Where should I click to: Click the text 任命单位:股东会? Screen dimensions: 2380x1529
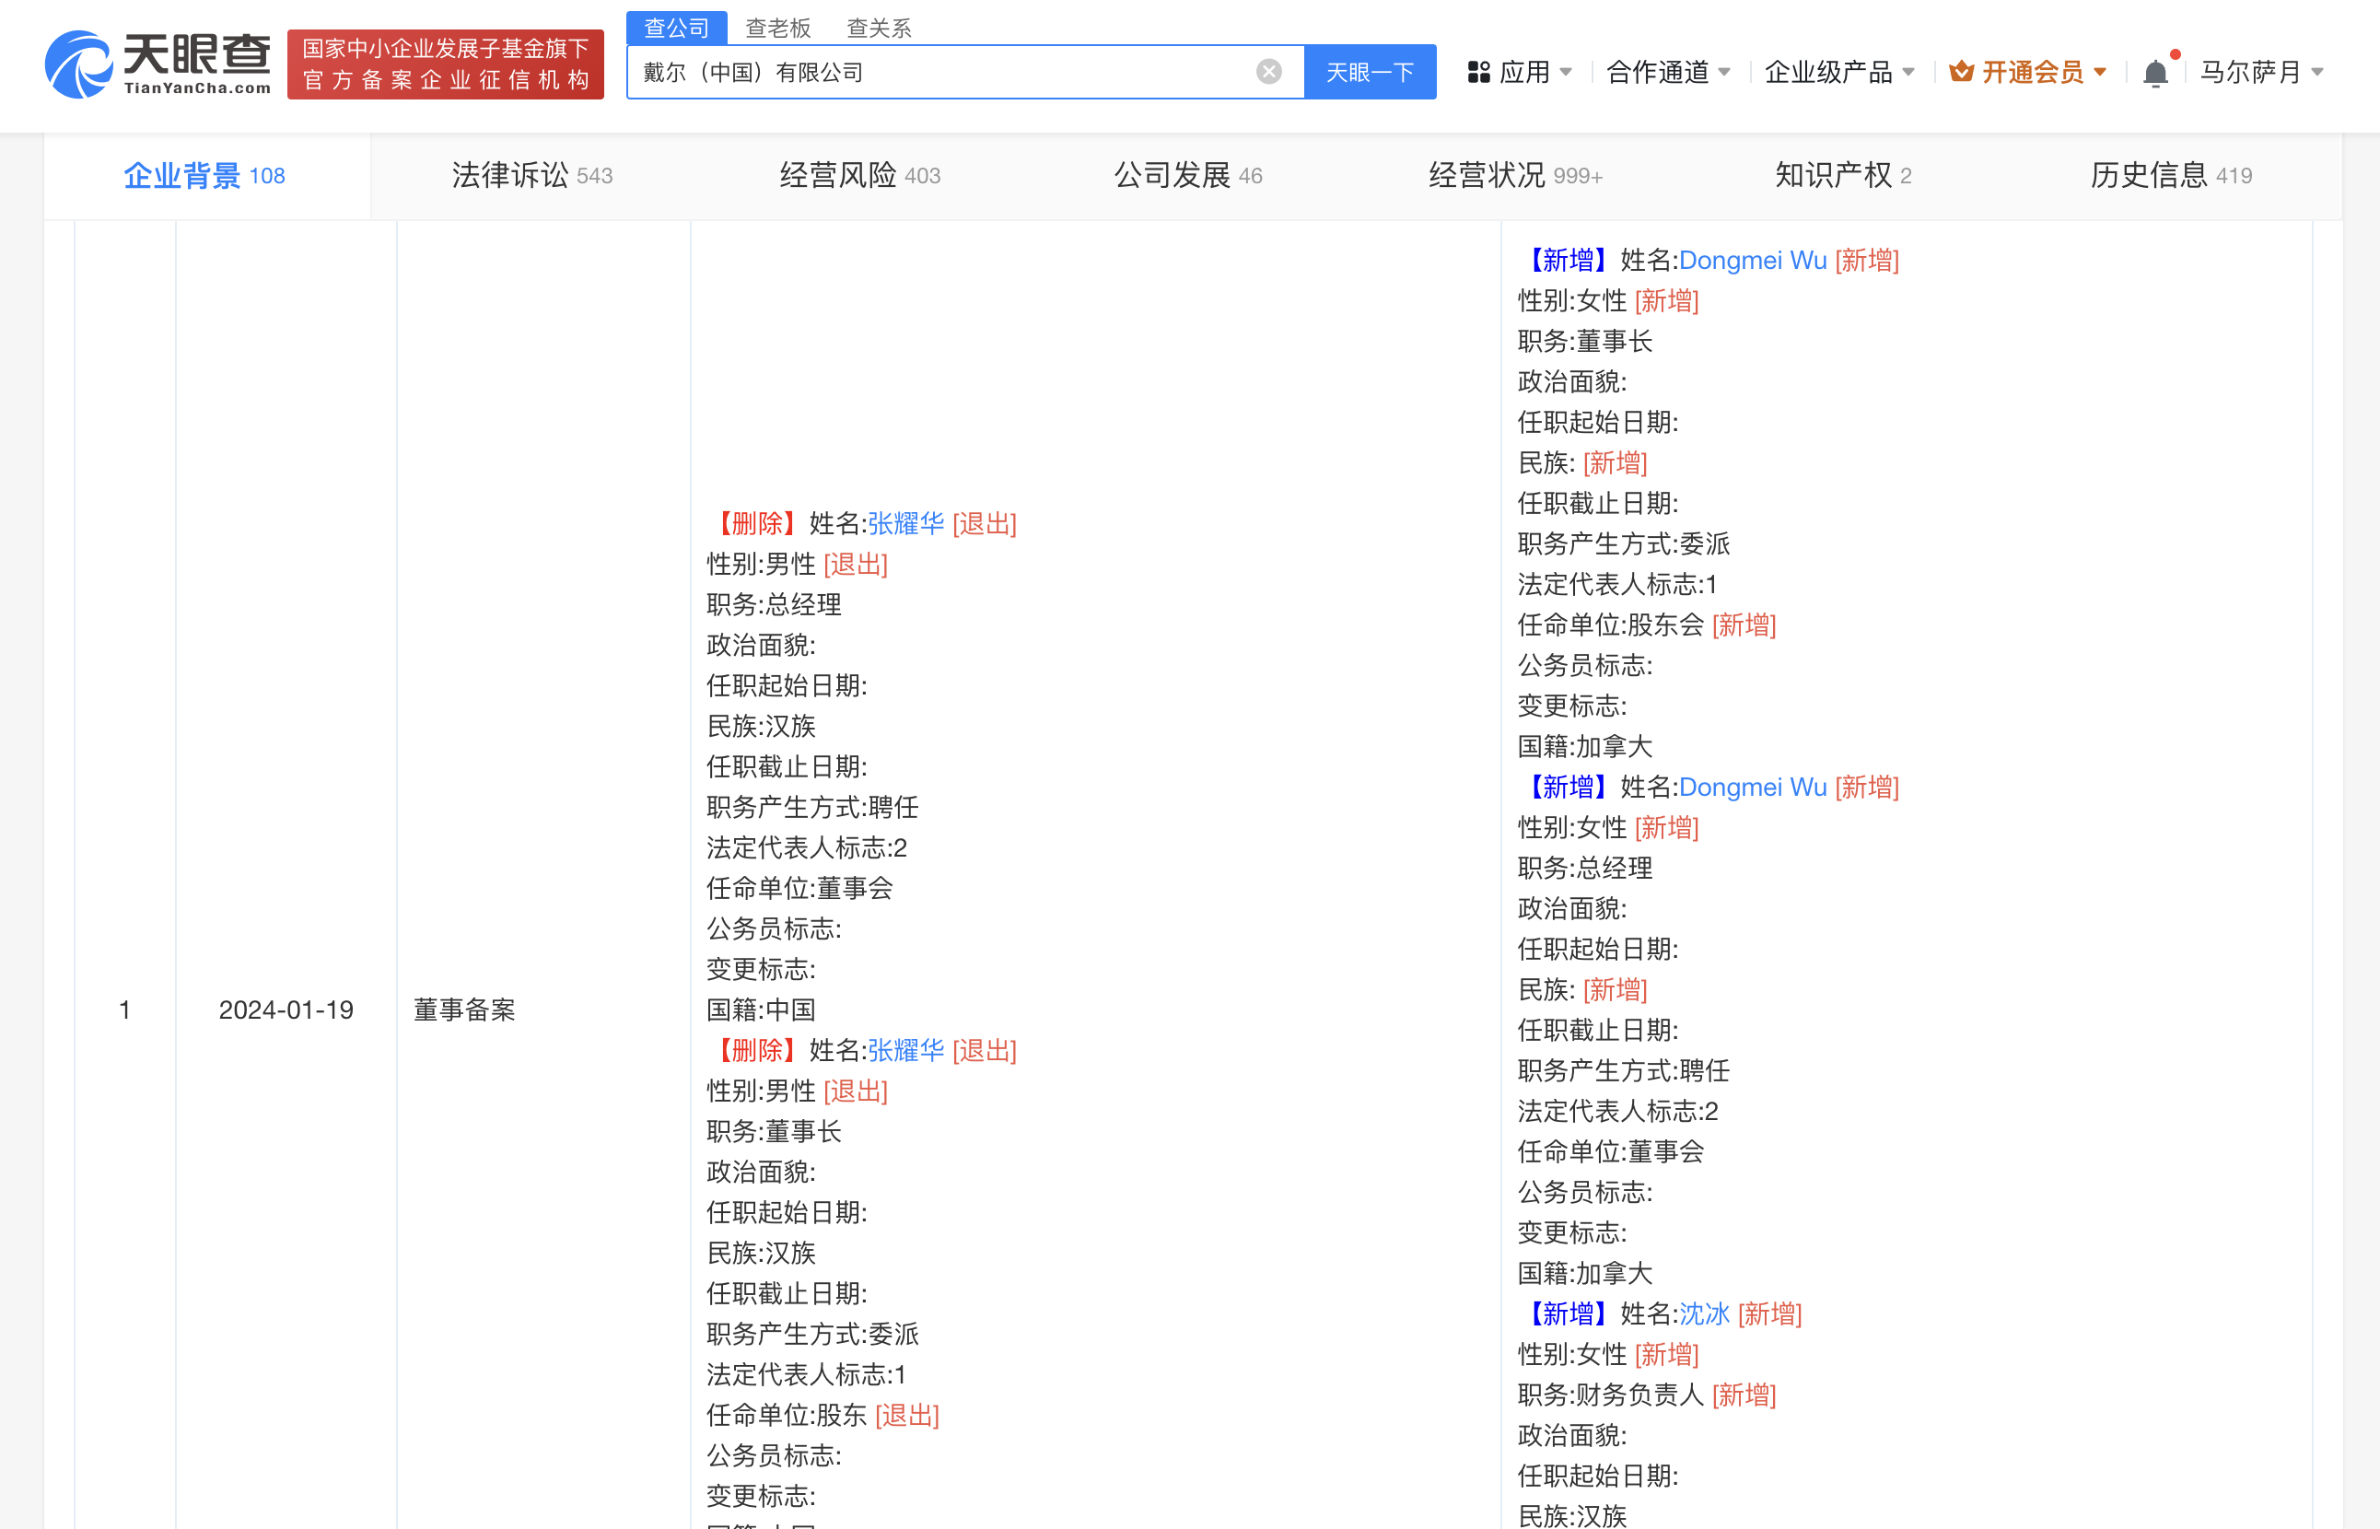tap(1611, 625)
